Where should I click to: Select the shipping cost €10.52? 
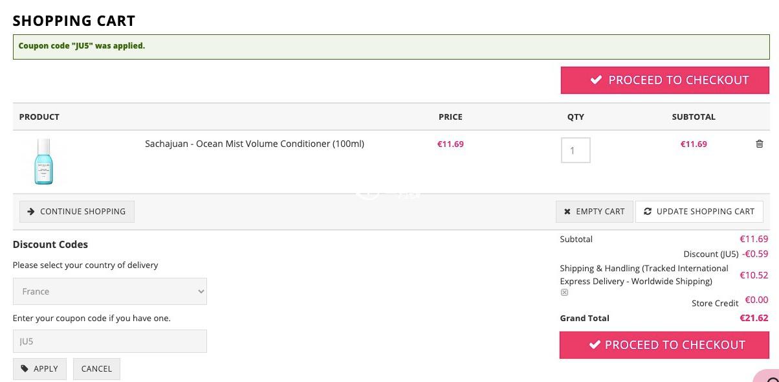click(x=754, y=275)
